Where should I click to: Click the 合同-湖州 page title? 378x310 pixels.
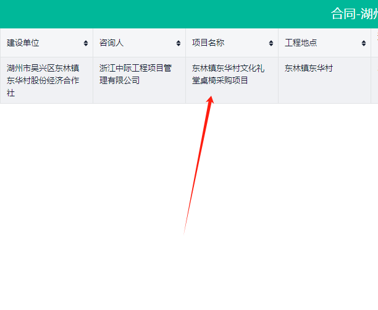pos(354,14)
